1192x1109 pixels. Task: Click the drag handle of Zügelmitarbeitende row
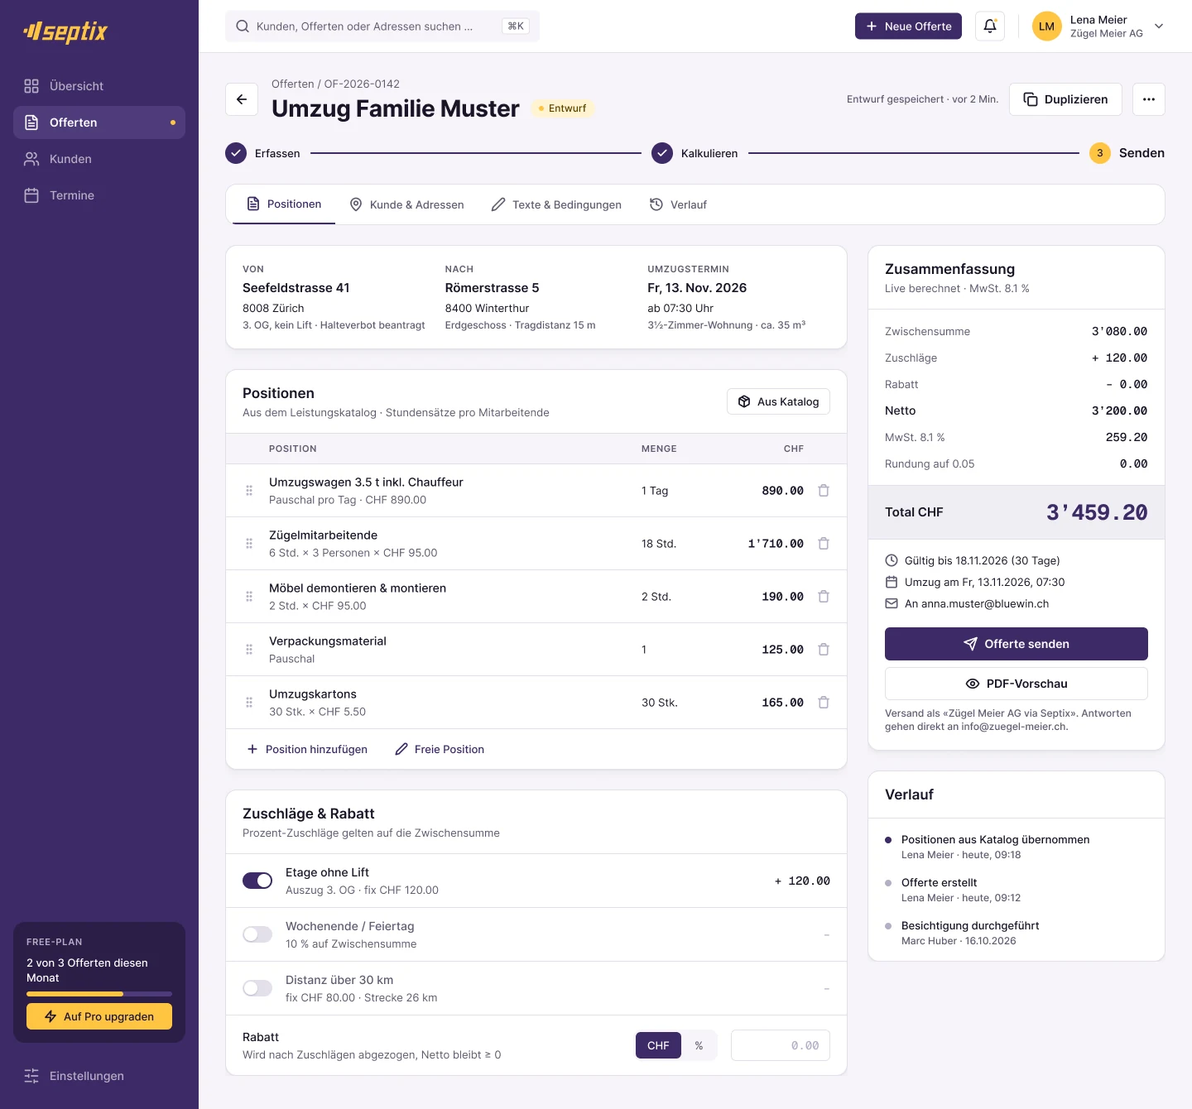click(x=249, y=544)
